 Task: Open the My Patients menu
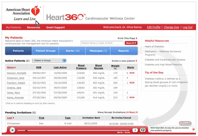point(13,27)
